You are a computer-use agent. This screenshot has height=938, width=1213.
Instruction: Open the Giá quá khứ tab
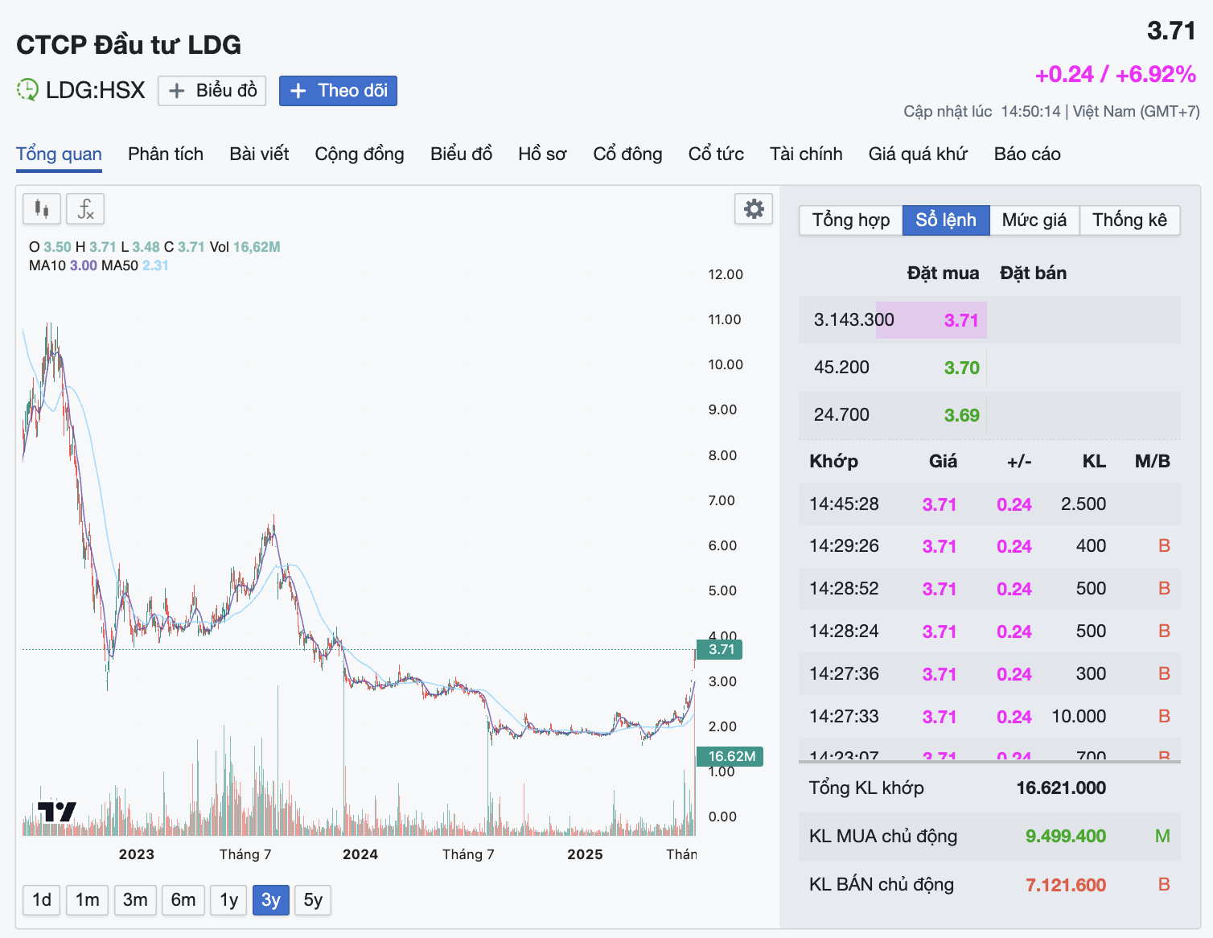tap(918, 154)
